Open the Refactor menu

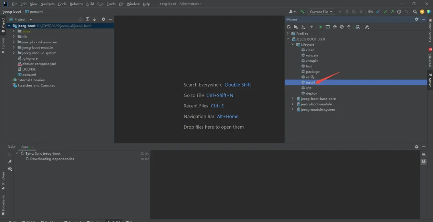pos(76,4)
